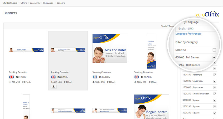This screenshot has width=223, height=119.
Task: Click the UK flag under 468 x 60 banner
Action: click(53, 77)
